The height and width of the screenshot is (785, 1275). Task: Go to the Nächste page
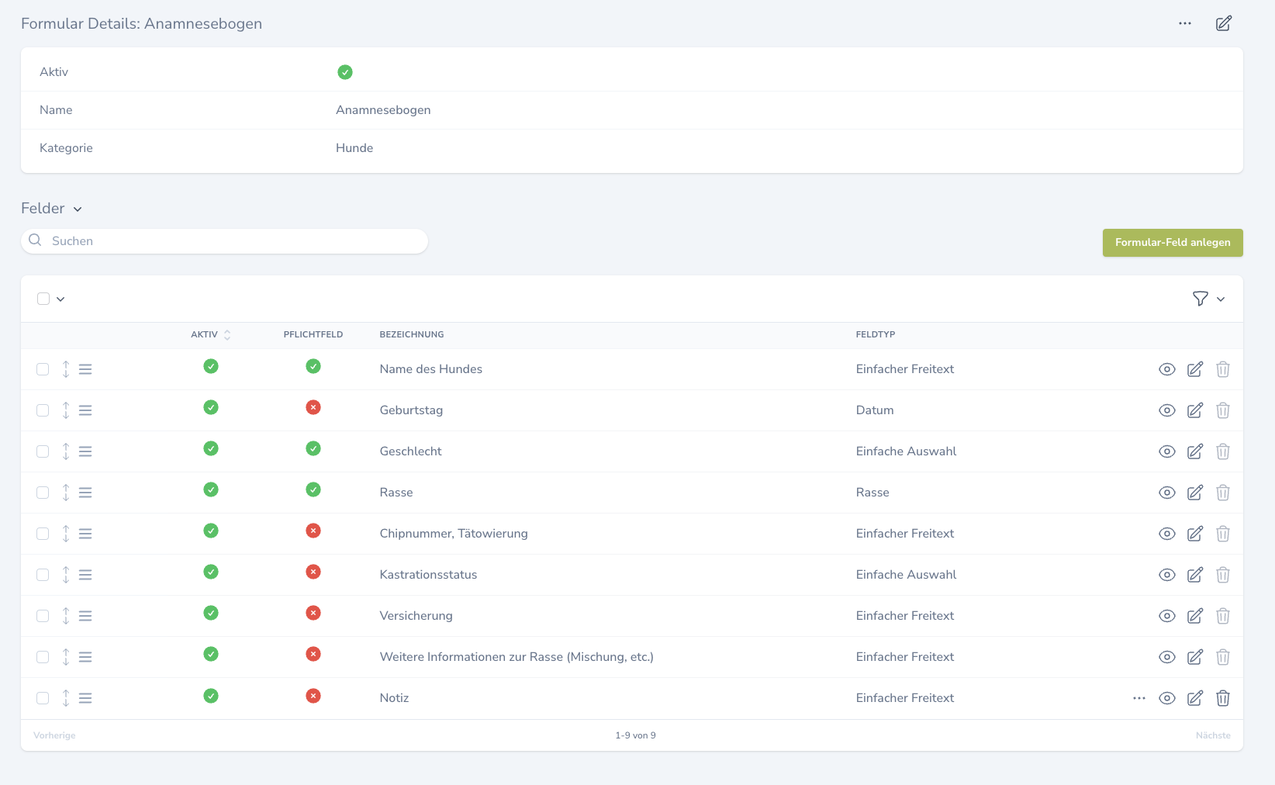coord(1213,735)
